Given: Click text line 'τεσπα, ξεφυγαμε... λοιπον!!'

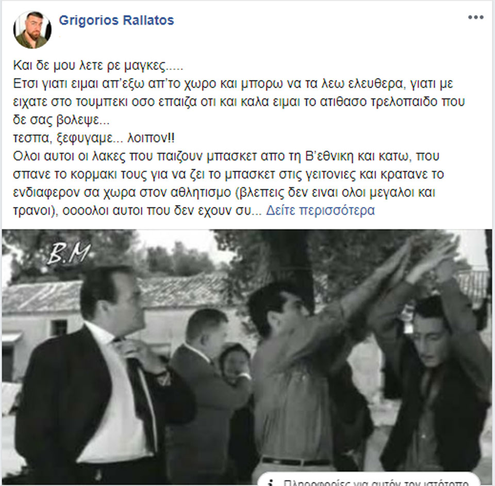Looking at the screenshot, I should click(x=94, y=138).
